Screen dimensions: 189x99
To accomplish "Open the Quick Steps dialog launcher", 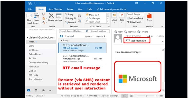I will (109, 27).
